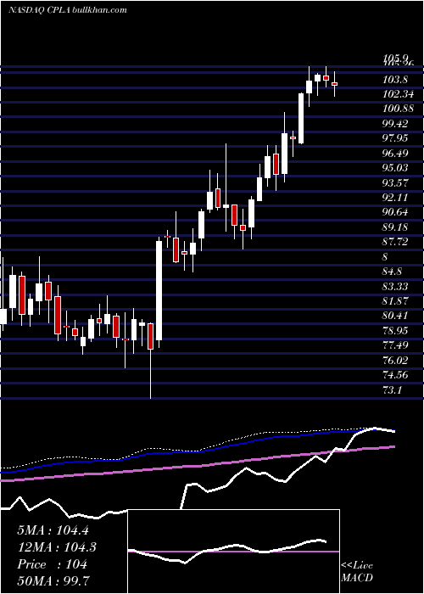Click the 5MA : 104.4 readout

point(53,530)
